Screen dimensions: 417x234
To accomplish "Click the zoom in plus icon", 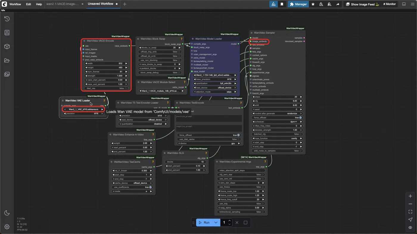I will pos(410,196).
